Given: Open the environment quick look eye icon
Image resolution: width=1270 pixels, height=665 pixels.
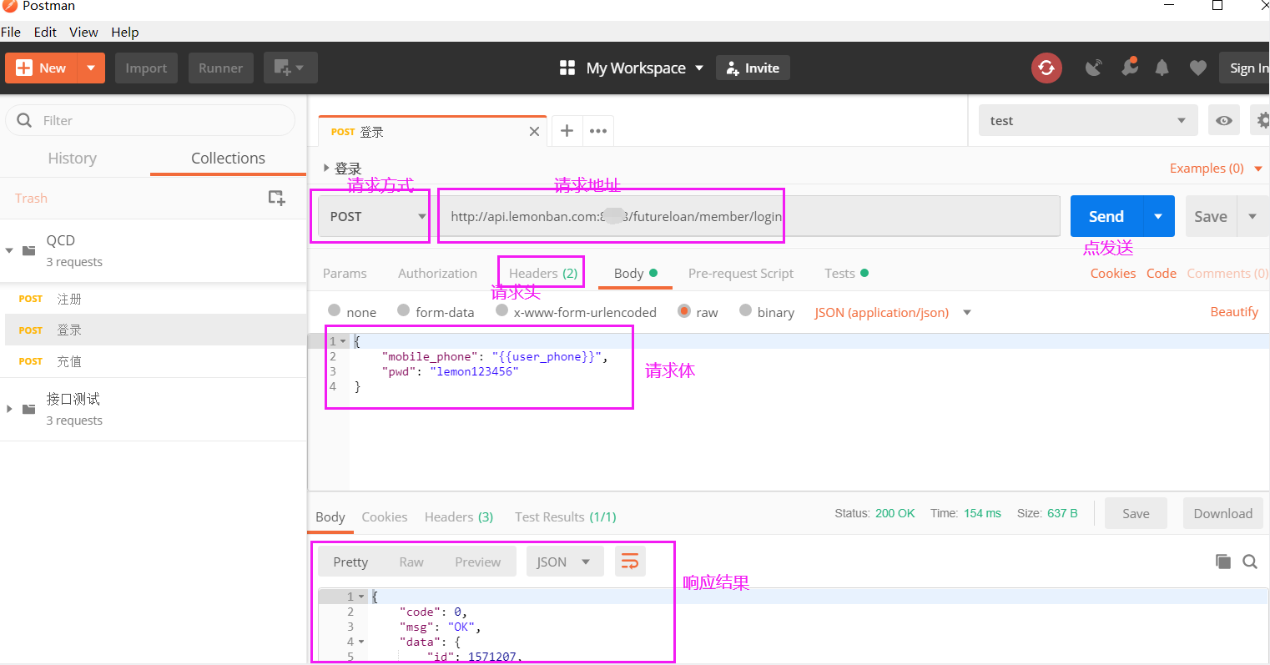Looking at the screenshot, I should (1223, 121).
